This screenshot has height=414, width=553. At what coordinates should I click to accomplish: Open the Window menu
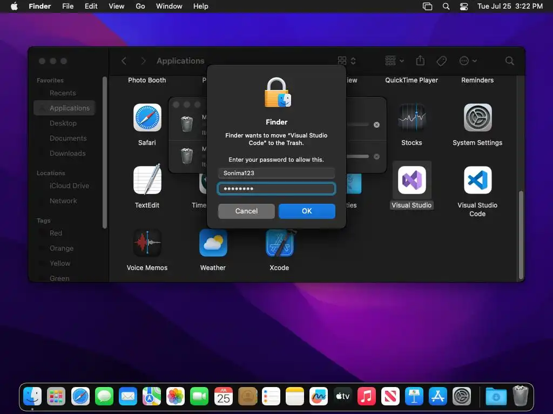pos(169,6)
